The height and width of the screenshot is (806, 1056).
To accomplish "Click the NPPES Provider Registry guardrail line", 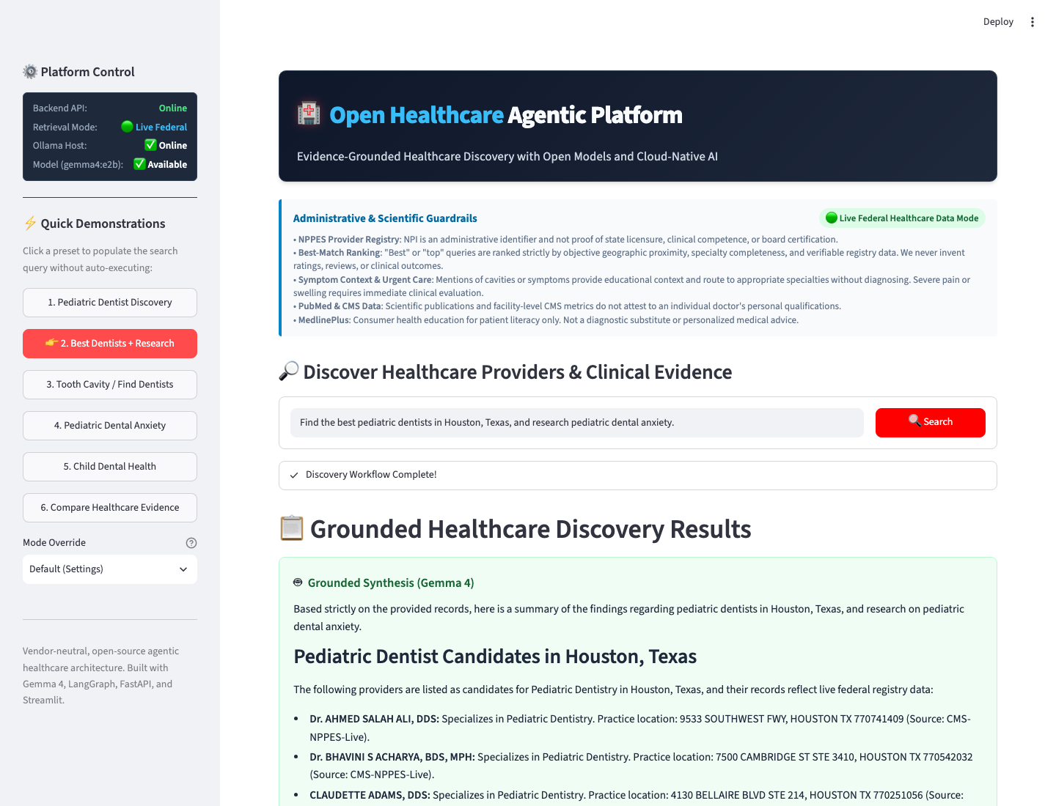I will [x=565, y=240].
